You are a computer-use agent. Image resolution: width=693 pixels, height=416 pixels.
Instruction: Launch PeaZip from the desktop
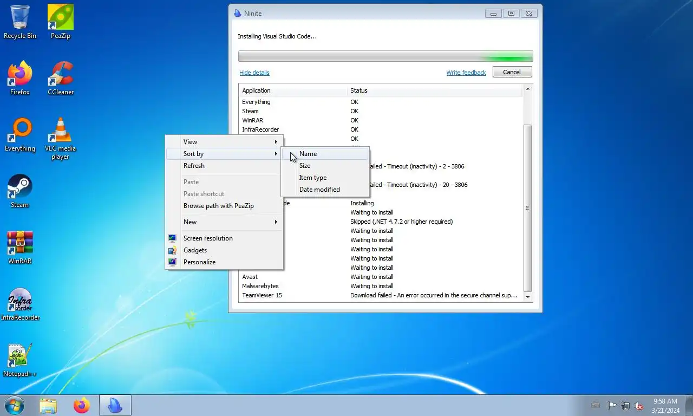tap(60, 22)
